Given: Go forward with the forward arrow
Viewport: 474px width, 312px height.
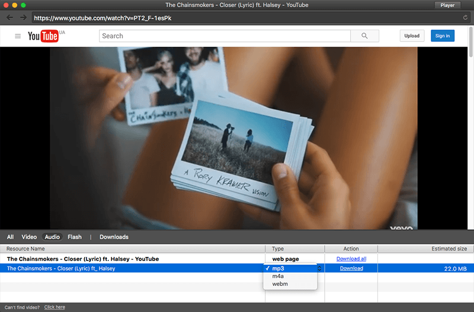Looking at the screenshot, I should point(23,18).
